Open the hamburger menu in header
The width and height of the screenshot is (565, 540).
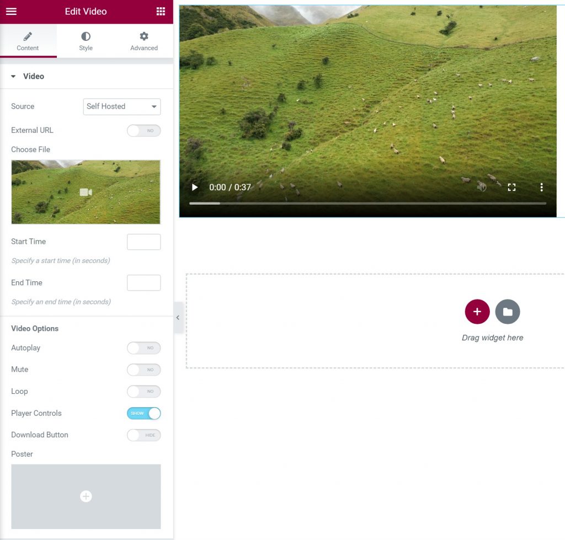point(11,12)
